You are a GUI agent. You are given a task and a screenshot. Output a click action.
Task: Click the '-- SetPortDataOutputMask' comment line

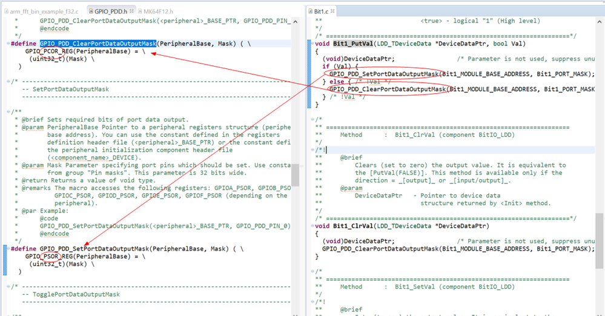65,89
